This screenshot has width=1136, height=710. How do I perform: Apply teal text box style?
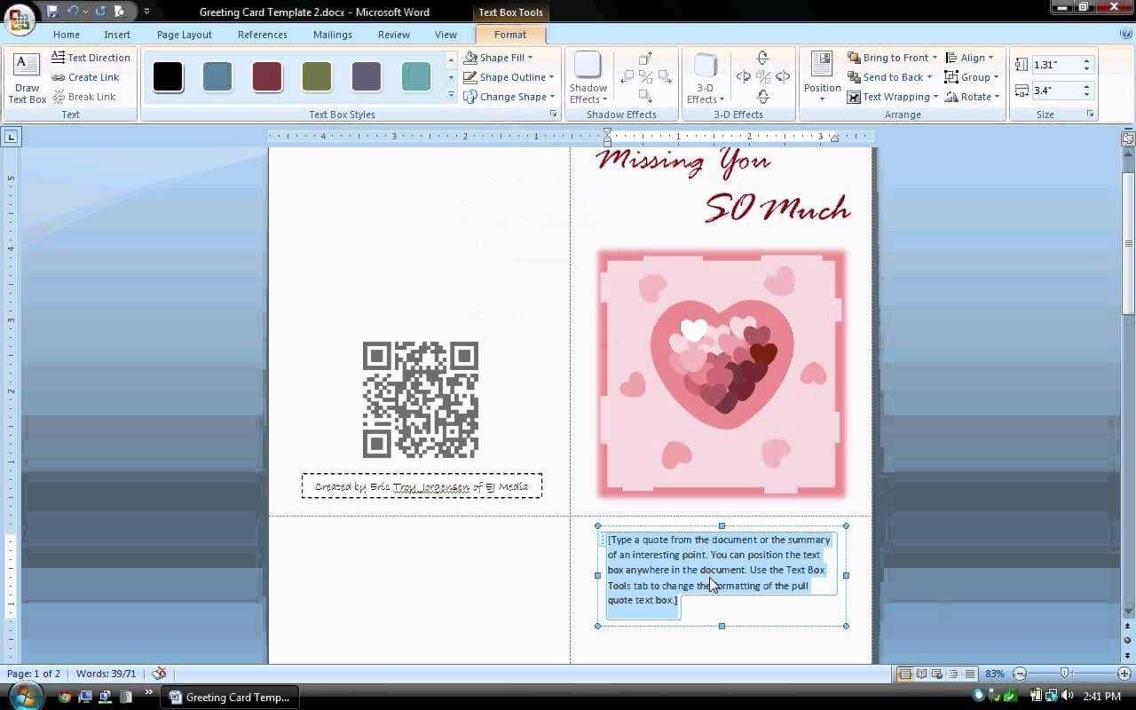coord(416,76)
